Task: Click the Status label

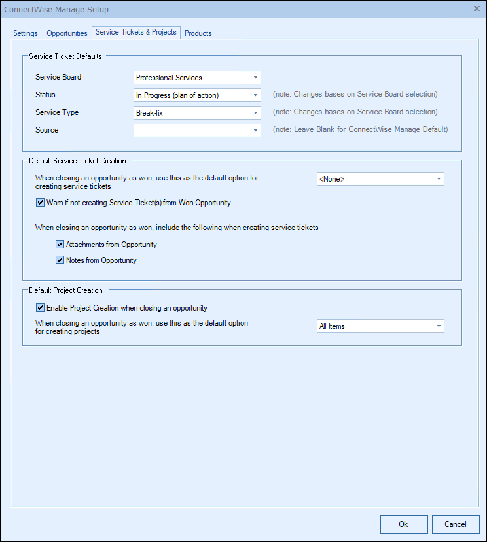Action: tap(45, 95)
